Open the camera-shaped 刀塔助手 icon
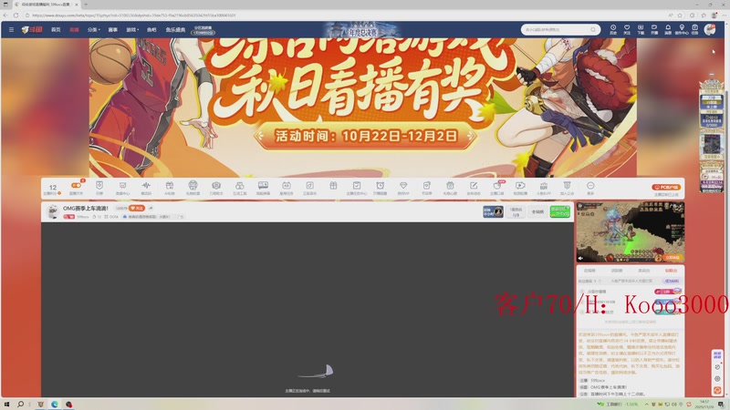The width and height of the screenshot is (730, 410). [216, 188]
